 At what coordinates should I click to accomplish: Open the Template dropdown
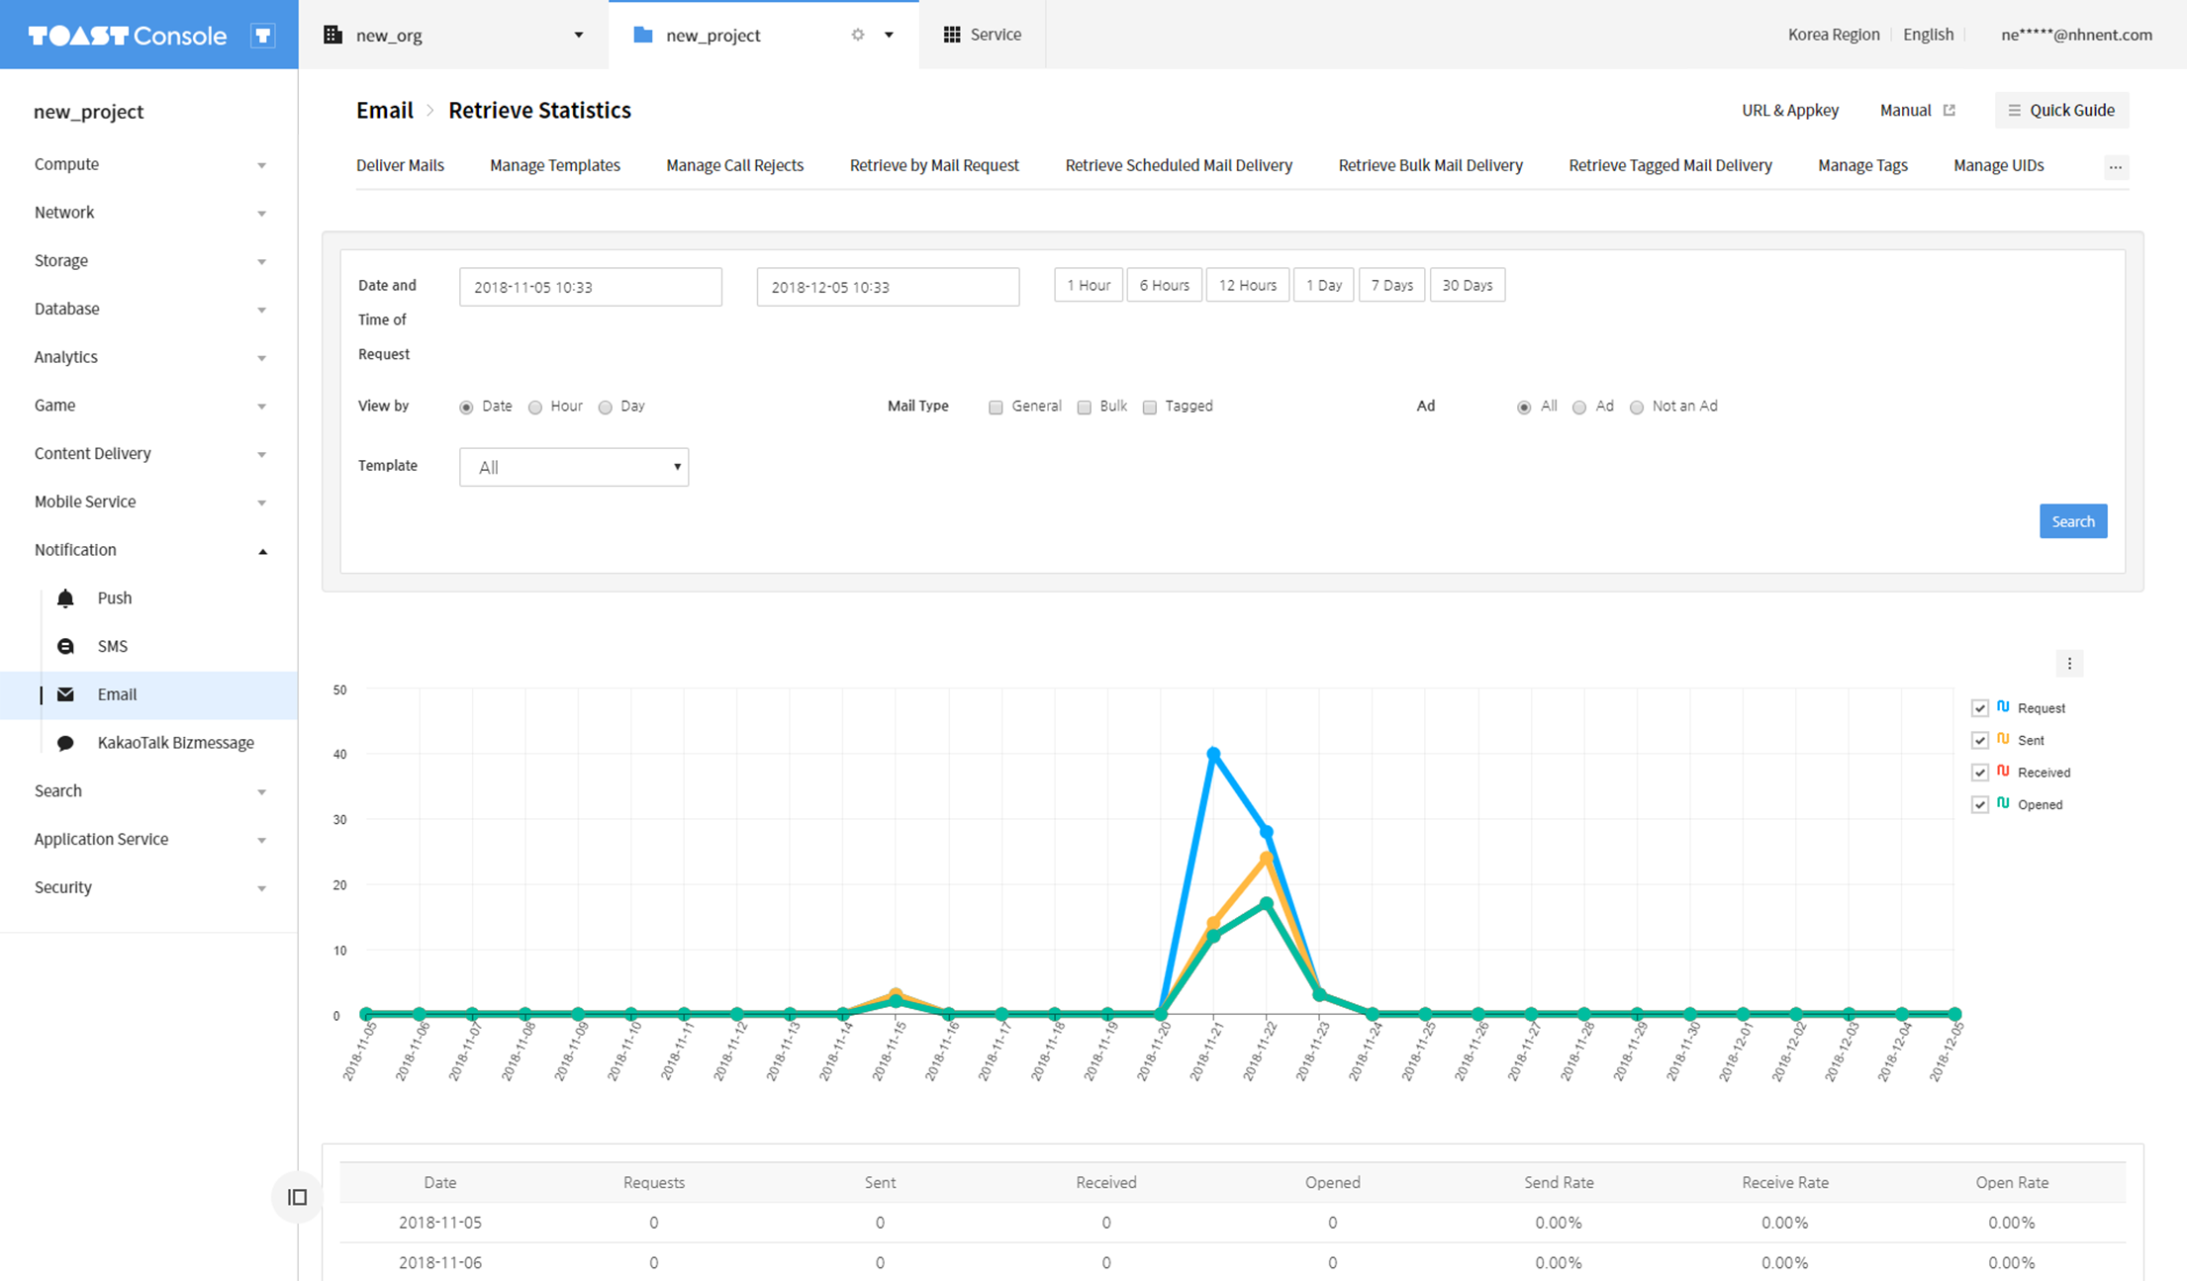coord(574,467)
